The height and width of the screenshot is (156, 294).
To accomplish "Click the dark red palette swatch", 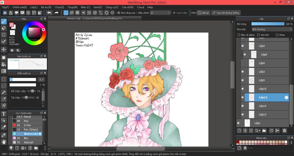I will (x=237, y=142).
